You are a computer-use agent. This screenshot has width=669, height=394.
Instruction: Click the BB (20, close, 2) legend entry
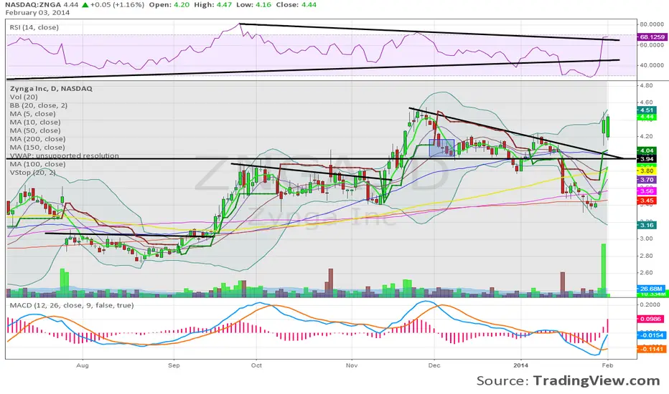coord(38,105)
